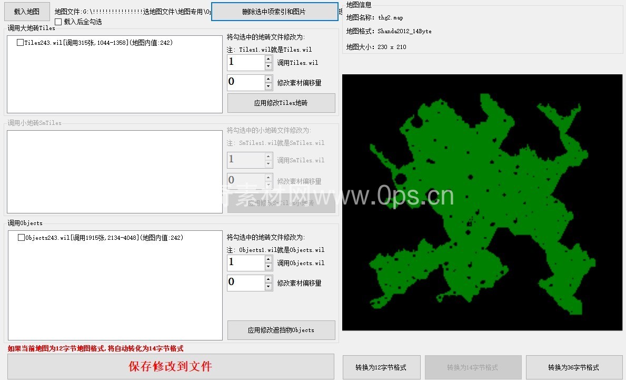Screen dimensions: 626x380
Task: Click 应用修改遮挡物Objects button
Action: pyautogui.click(x=281, y=330)
